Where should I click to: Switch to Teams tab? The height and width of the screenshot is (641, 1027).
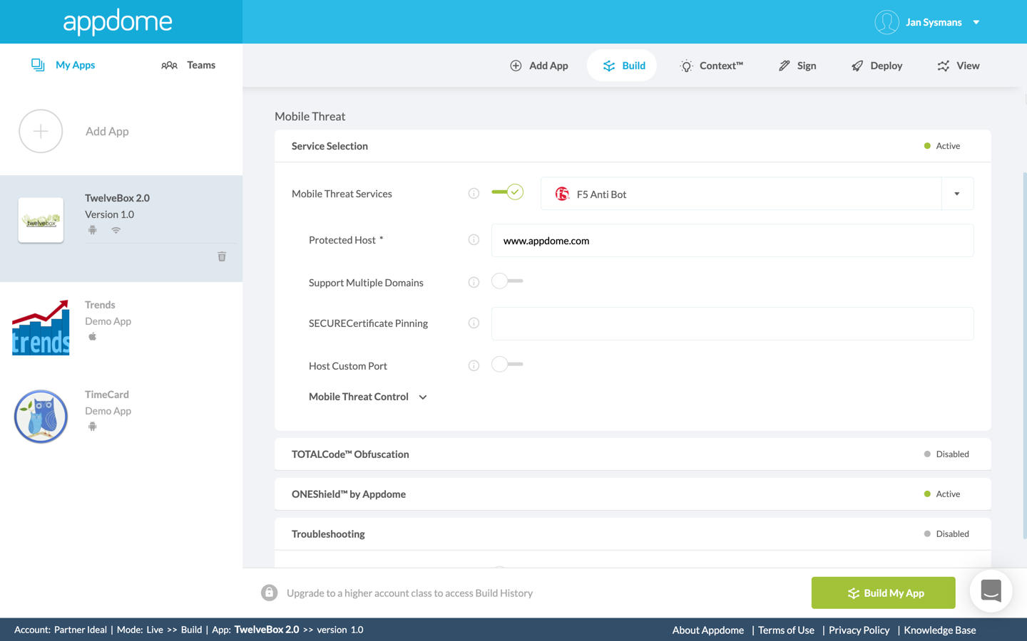click(188, 65)
